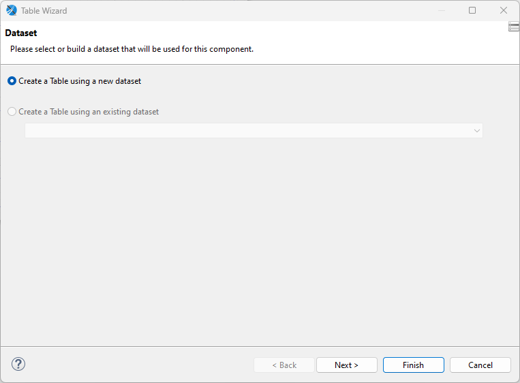Click the Table Wizard app icon in title bar

(x=12, y=10)
